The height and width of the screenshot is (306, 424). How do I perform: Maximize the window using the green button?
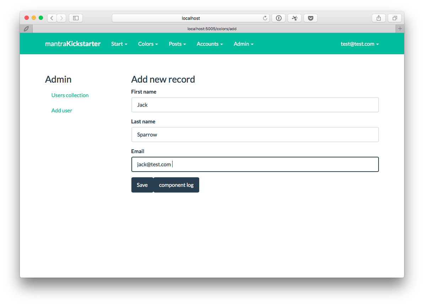(x=41, y=18)
